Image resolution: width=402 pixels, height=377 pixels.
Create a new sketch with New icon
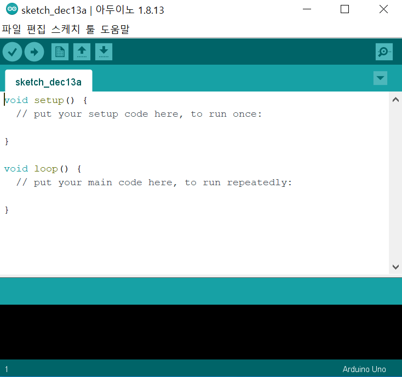[60, 52]
